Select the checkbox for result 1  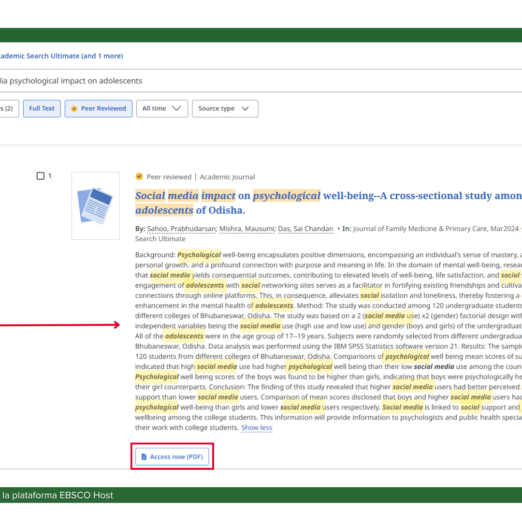click(41, 176)
